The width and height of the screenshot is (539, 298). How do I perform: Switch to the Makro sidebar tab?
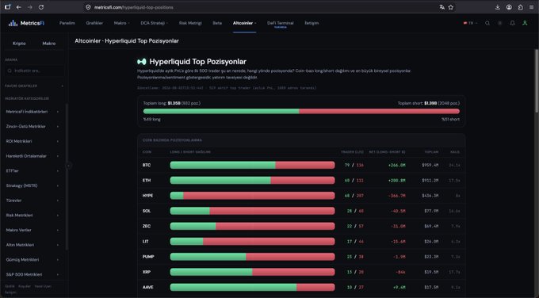tap(49, 44)
